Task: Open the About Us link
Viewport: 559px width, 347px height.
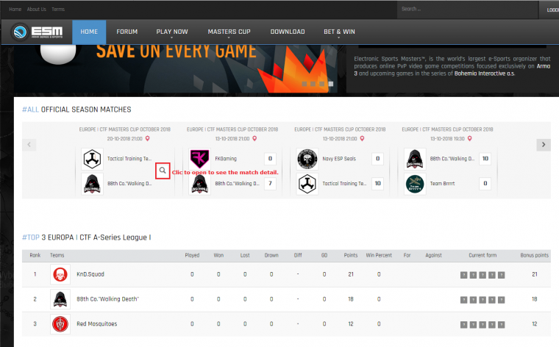Action: coord(36,10)
